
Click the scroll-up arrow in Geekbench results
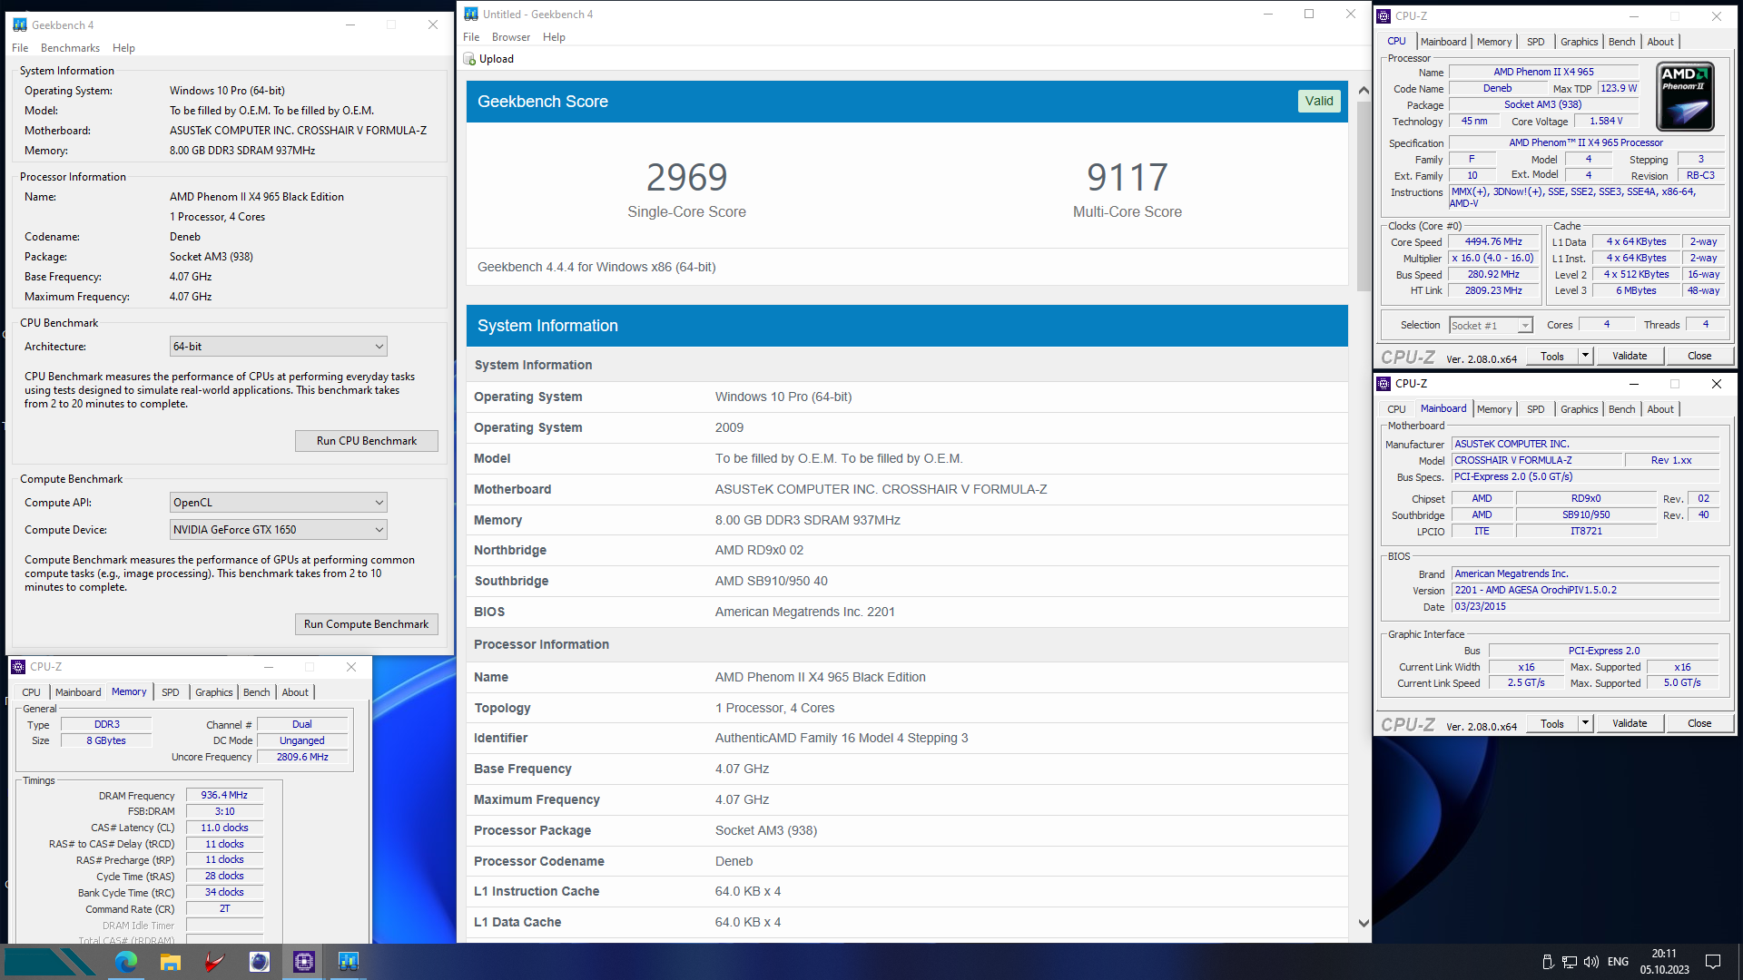(x=1364, y=91)
